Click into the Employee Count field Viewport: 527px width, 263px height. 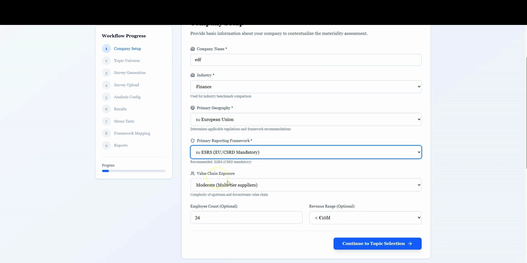coord(246,218)
